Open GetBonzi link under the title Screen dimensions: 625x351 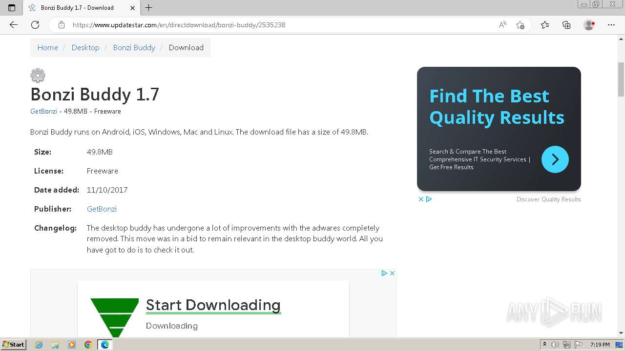coord(43,111)
